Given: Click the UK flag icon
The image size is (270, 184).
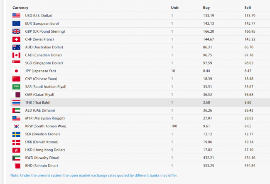Looking at the screenshot, I should click(x=16, y=31).
